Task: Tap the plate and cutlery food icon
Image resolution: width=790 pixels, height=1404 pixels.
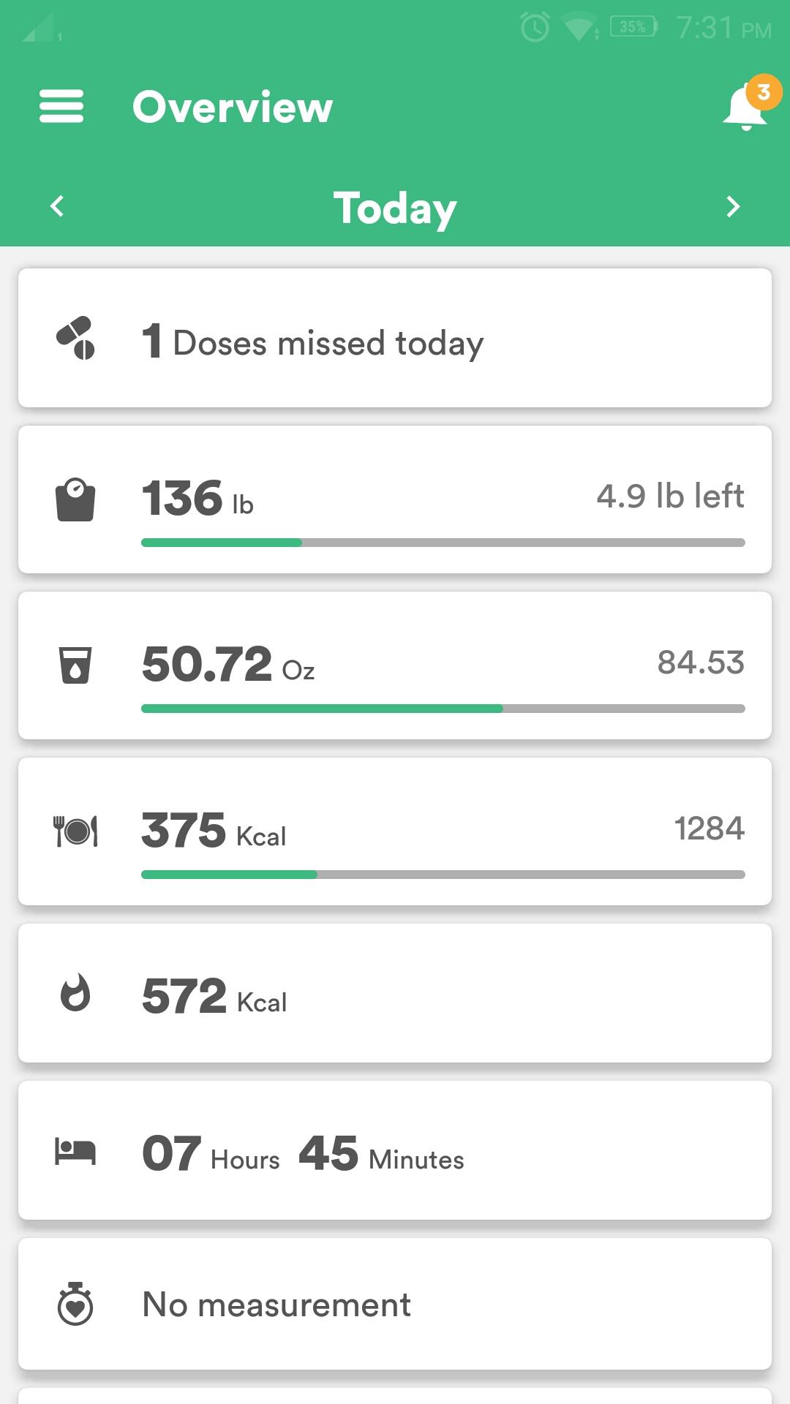Action: pos(75,831)
